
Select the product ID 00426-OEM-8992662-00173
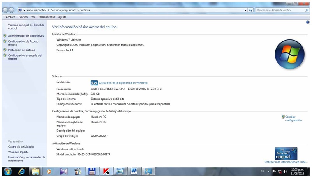coord(93,154)
